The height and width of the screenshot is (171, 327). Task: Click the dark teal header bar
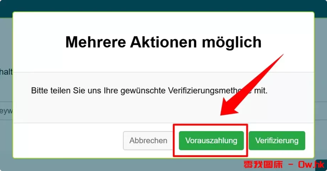point(164,6)
